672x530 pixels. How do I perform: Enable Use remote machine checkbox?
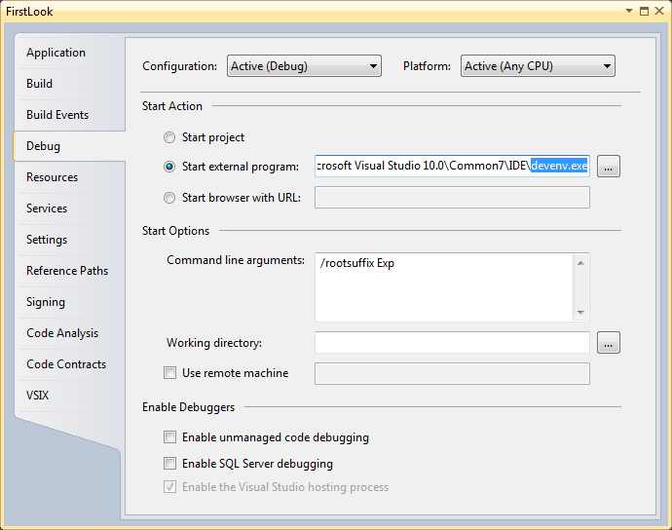[169, 372]
